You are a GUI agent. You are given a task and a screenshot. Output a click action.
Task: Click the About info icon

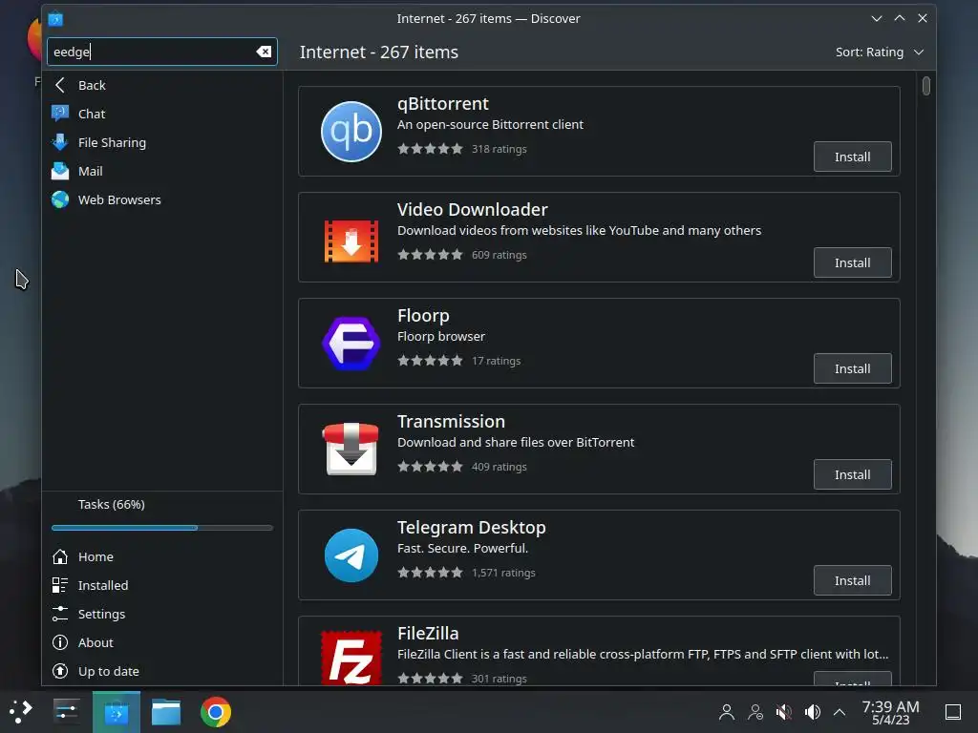click(60, 642)
